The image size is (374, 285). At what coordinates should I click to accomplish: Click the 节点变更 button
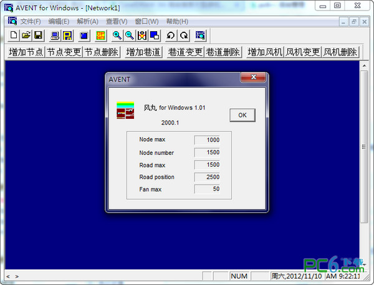click(64, 52)
